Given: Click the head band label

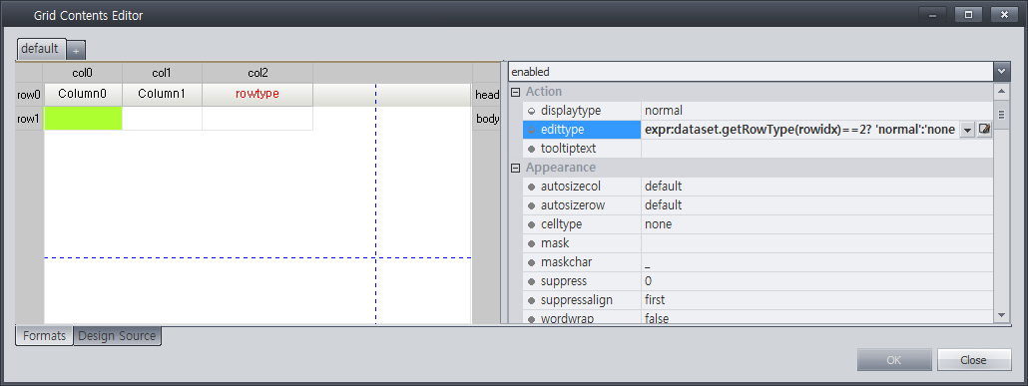Looking at the screenshot, I should point(487,95).
